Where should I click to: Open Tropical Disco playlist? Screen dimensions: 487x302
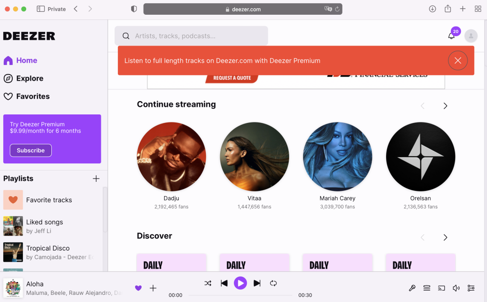[x=48, y=252]
